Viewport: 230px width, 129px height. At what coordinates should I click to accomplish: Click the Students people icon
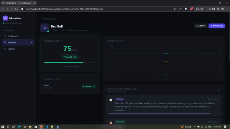pos(5,42)
